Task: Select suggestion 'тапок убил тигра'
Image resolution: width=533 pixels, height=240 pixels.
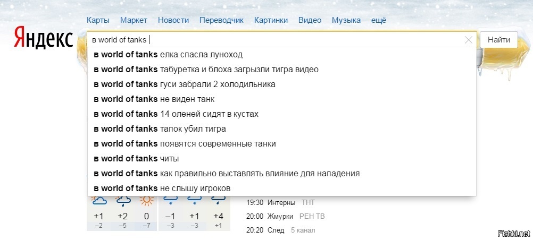Action: [x=282, y=129]
